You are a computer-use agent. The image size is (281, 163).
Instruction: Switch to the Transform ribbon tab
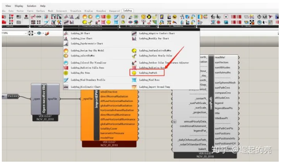[76, 11]
